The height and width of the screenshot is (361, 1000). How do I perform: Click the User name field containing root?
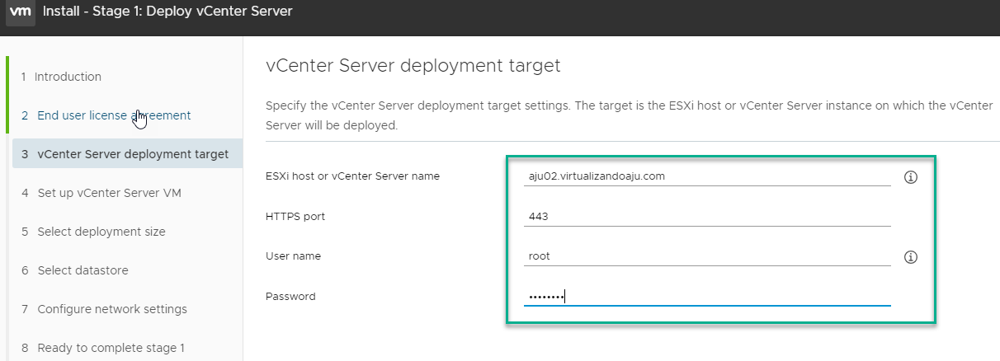pyautogui.click(x=707, y=256)
